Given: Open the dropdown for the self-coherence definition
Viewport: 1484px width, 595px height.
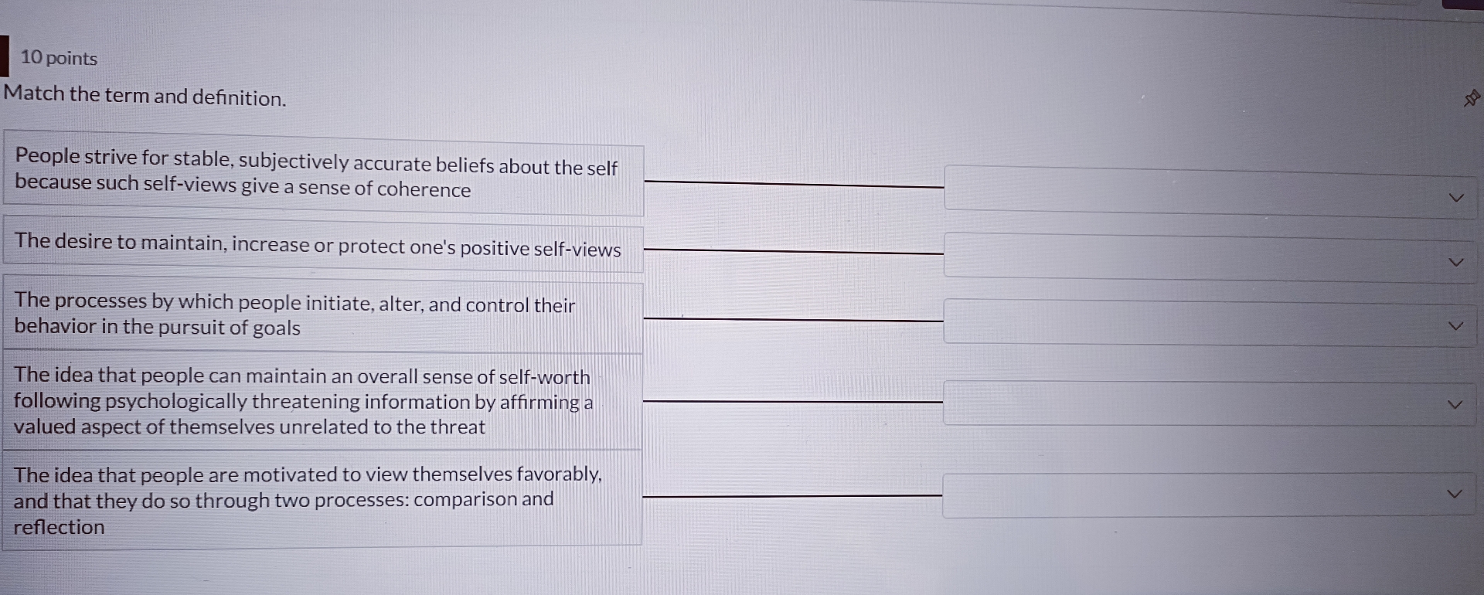Looking at the screenshot, I should pyautogui.click(x=1456, y=198).
